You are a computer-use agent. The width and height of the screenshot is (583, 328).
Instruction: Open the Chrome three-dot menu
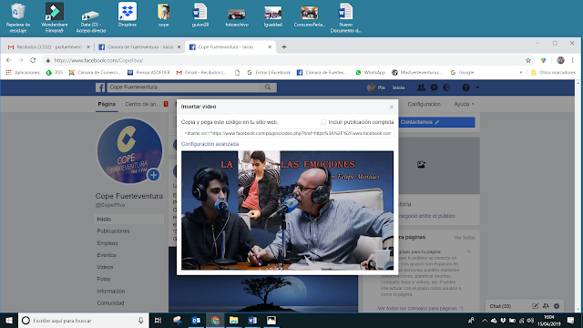573,60
